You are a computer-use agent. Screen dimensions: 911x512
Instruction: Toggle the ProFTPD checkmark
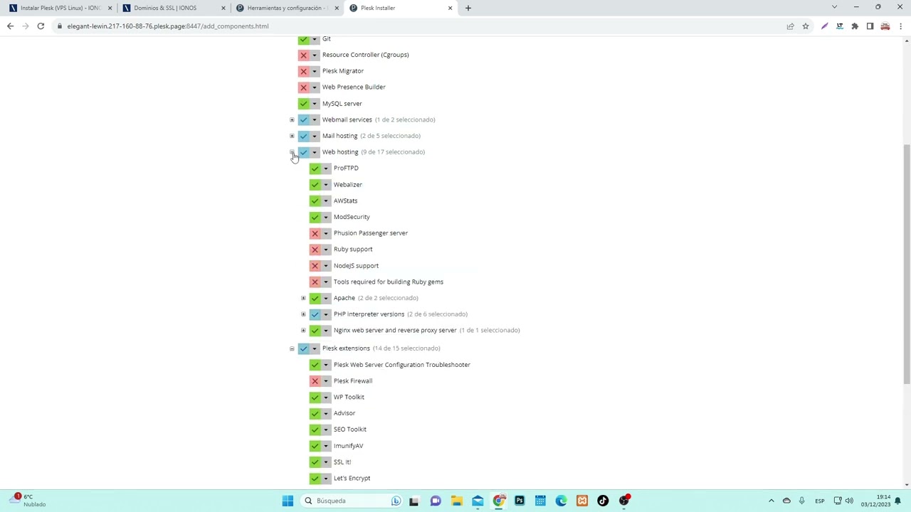315,169
